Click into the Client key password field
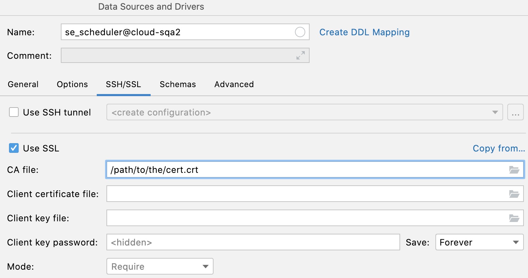The image size is (528, 278). tap(253, 242)
